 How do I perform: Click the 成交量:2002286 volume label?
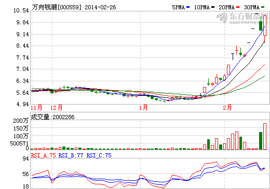pos(52,117)
